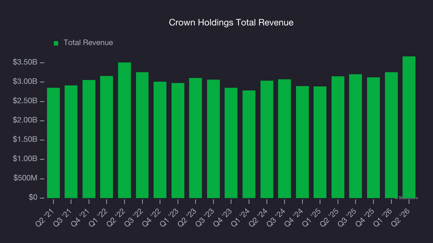Click the $1.50B y-axis label
The width and height of the screenshot is (433, 243).
click(25, 139)
